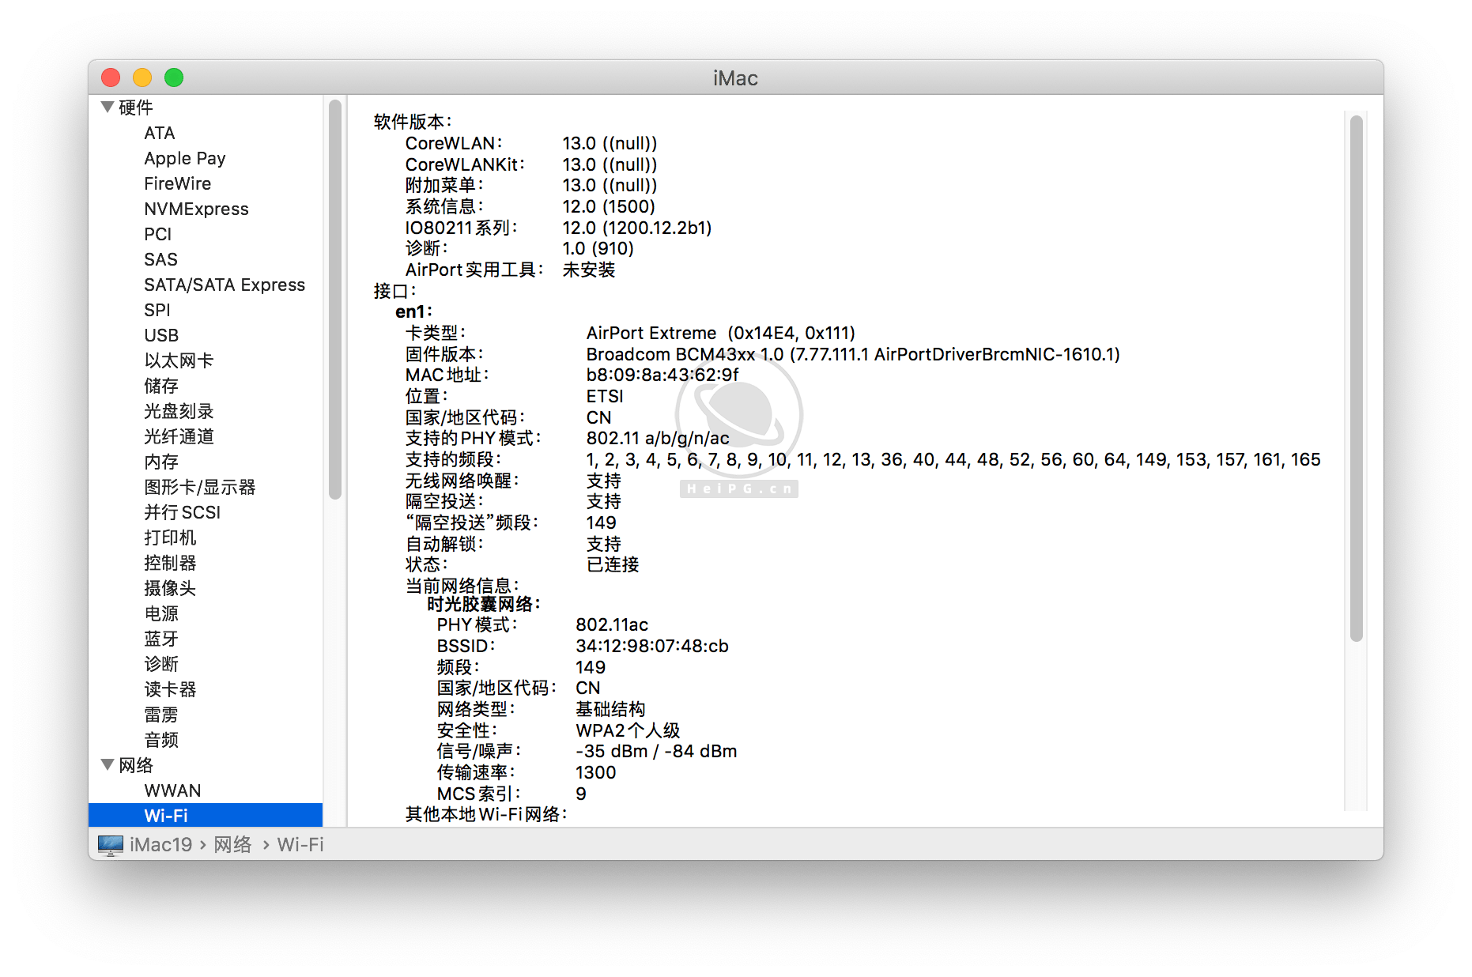Click the 1300 transmit rate value
The height and width of the screenshot is (977, 1472).
tap(595, 772)
